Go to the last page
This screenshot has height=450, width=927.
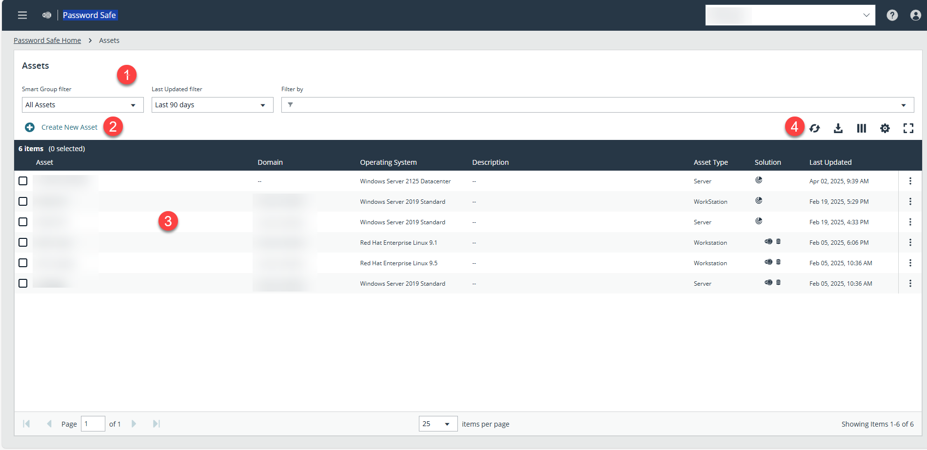click(157, 424)
